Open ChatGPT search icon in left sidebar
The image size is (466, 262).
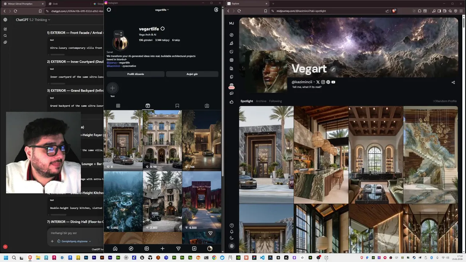pyautogui.click(x=5, y=36)
